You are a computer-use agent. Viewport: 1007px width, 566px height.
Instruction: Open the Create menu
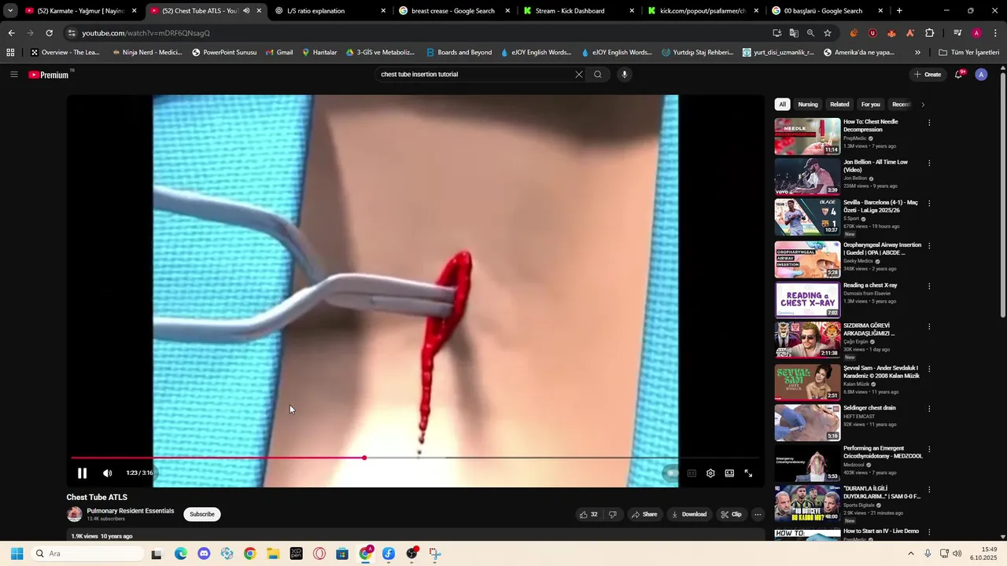click(927, 75)
